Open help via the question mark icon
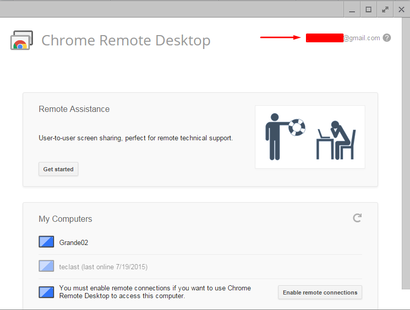This screenshot has height=310, width=410. pos(387,38)
